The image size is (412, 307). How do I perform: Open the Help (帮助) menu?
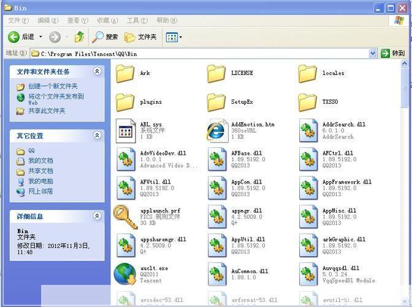click(x=167, y=20)
